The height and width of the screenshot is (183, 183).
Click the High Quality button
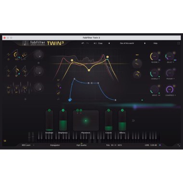coord(81,145)
